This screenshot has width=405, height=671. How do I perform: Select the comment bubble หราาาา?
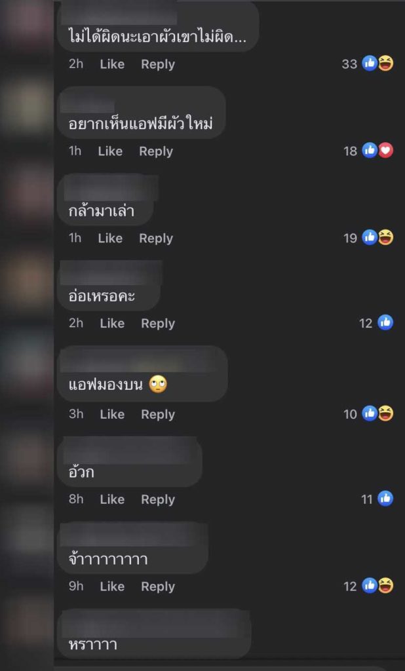pyautogui.click(x=154, y=634)
